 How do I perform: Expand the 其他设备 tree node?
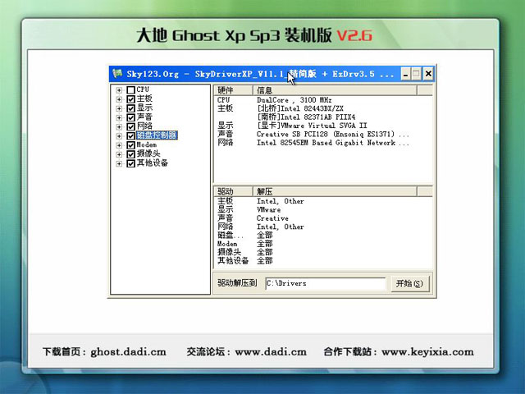[119, 163]
